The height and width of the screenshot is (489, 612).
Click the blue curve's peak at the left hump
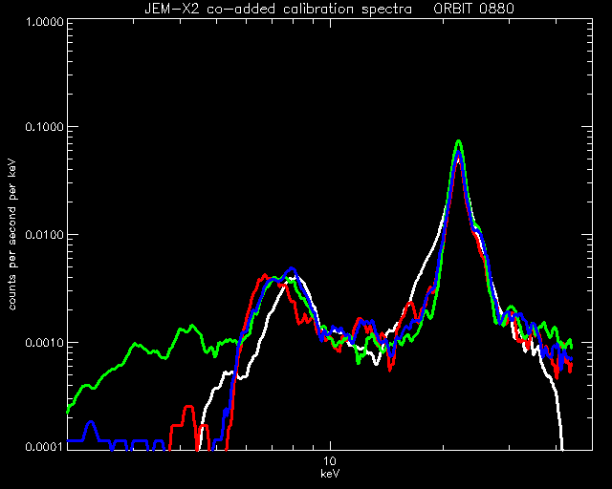click(292, 268)
